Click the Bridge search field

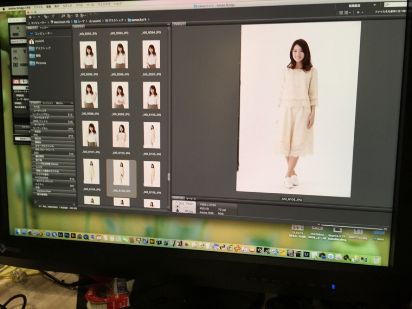click(x=395, y=4)
